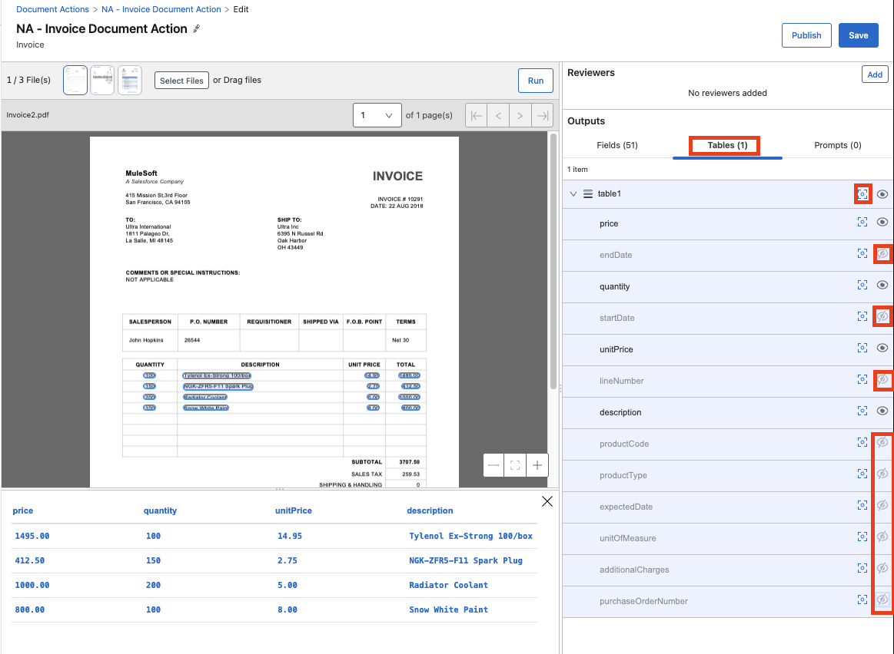Viewport: 894px width, 654px height.
Task: Show the expectedDate column
Action: (x=882, y=505)
